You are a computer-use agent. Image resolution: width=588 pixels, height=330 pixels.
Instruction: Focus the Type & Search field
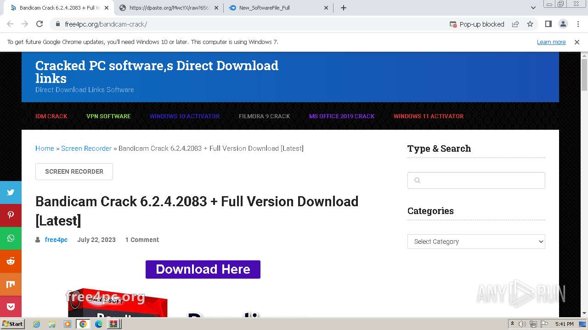point(476,181)
